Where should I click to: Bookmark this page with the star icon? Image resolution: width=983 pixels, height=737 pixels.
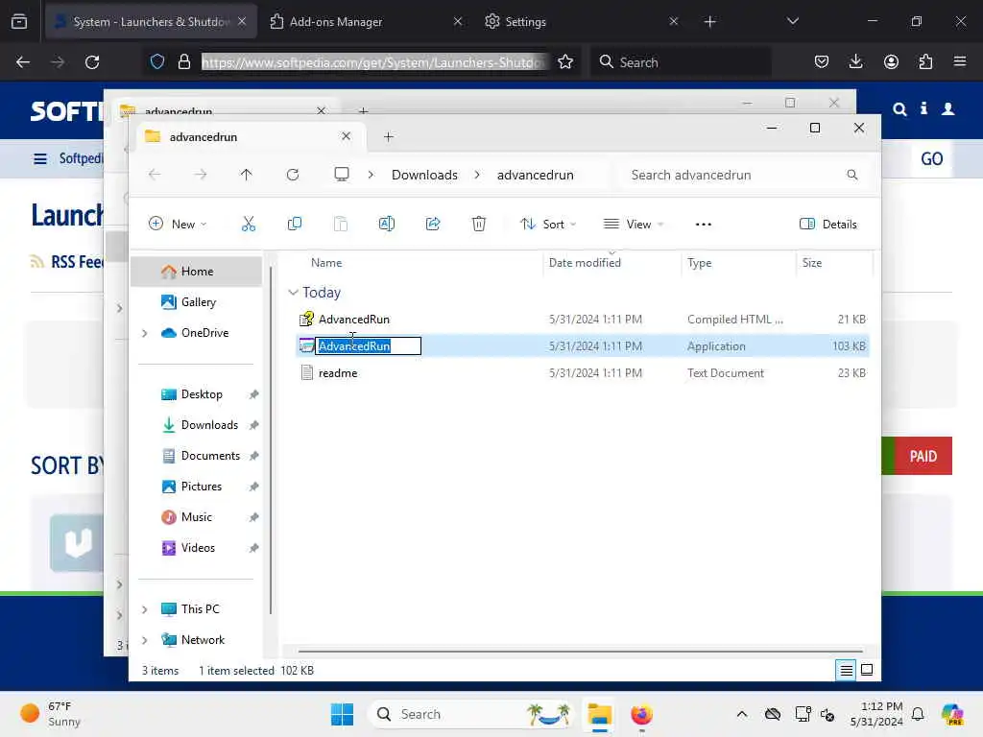565,61
